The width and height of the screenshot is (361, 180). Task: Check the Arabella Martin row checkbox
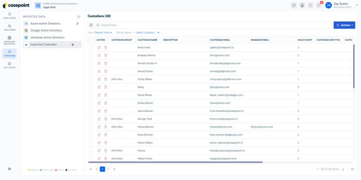(91, 55)
